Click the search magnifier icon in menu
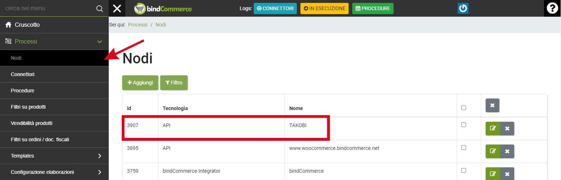 pos(99,8)
